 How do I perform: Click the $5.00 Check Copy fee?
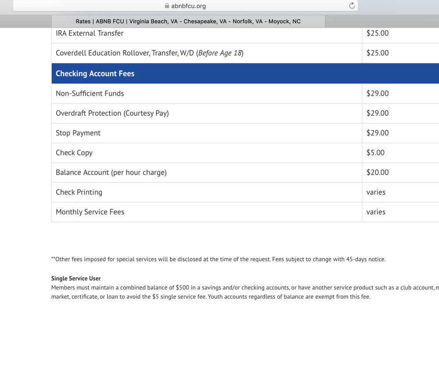click(x=375, y=153)
